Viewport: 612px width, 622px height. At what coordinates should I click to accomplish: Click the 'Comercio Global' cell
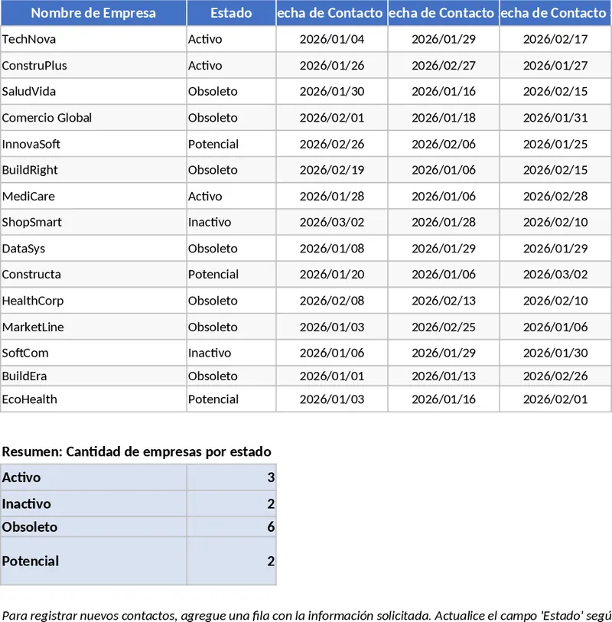coord(93,118)
